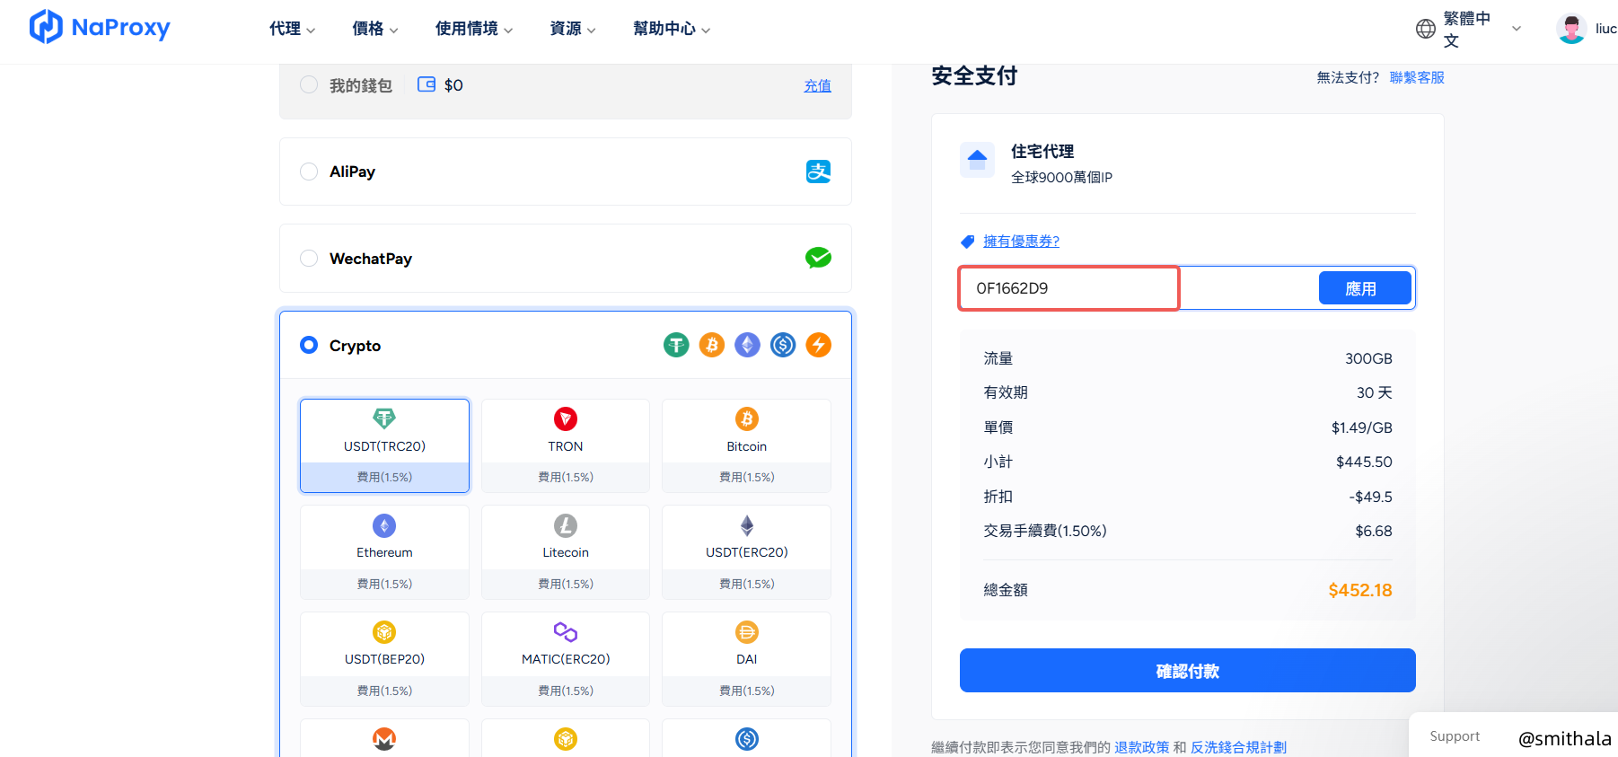The width and height of the screenshot is (1618, 757).
Task: Open the user avatar profile
Action: (1571, 29)
